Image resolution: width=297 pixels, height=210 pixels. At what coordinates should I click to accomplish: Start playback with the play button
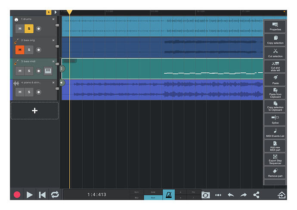point(30,195)
